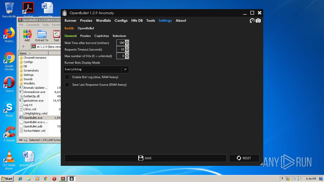324x182 pixels.
Task: Switch to Captchas settings sub-tab
Action: pos(102,36)
